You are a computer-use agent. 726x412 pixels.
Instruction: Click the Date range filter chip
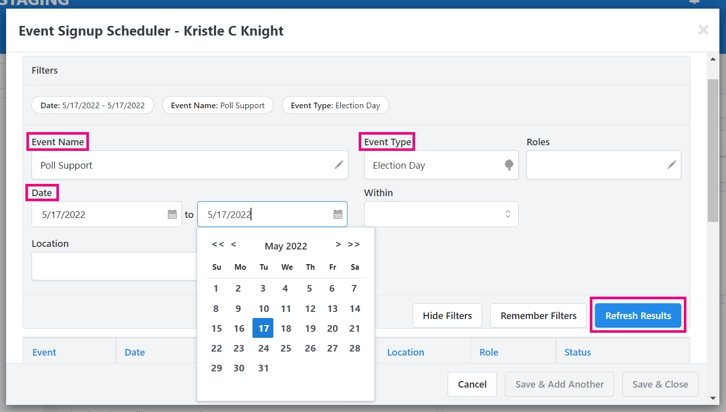92,105
